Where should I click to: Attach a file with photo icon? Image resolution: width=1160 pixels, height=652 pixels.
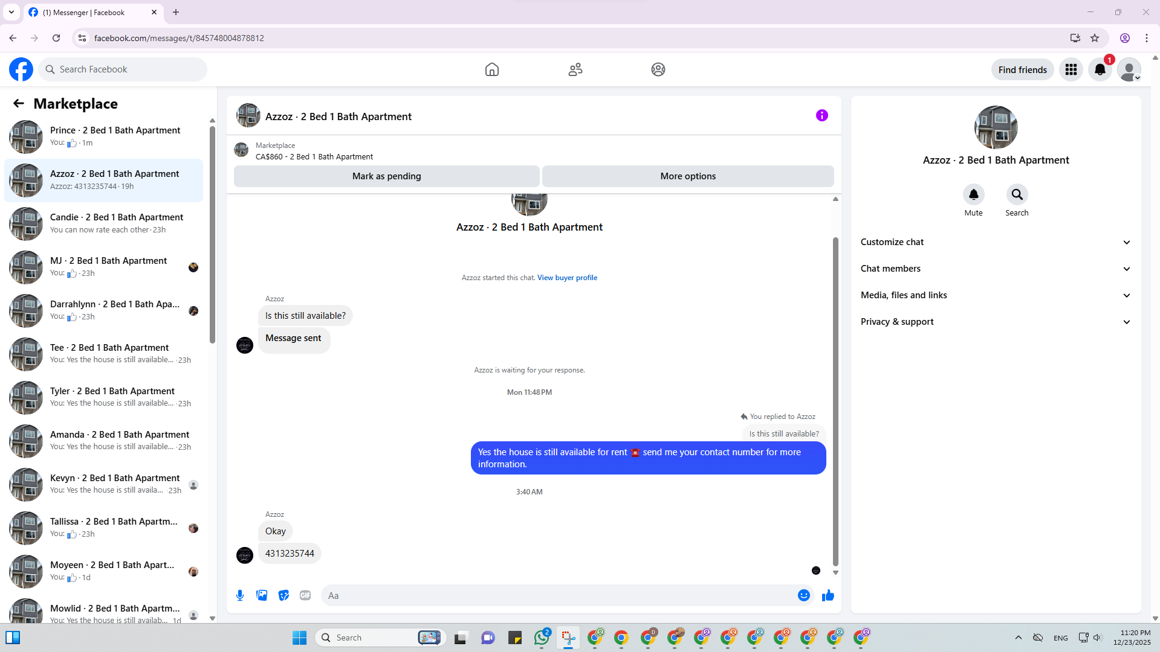(x=262, y=595)
